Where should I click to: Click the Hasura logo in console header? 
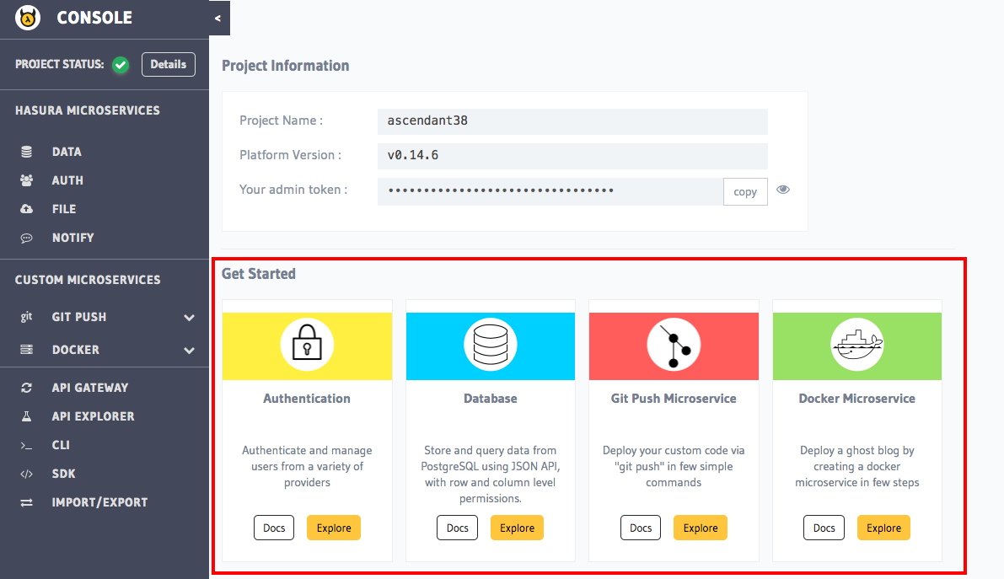29,17
